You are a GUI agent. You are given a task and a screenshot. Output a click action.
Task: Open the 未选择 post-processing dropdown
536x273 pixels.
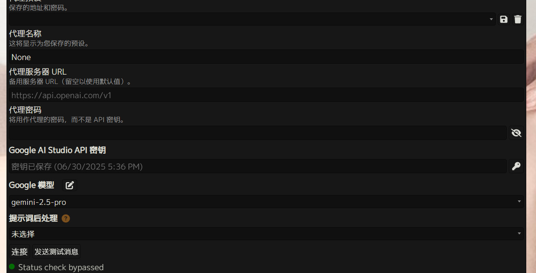[266, 234]
